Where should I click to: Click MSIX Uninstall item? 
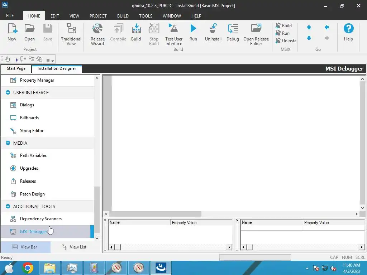point(286,40)
